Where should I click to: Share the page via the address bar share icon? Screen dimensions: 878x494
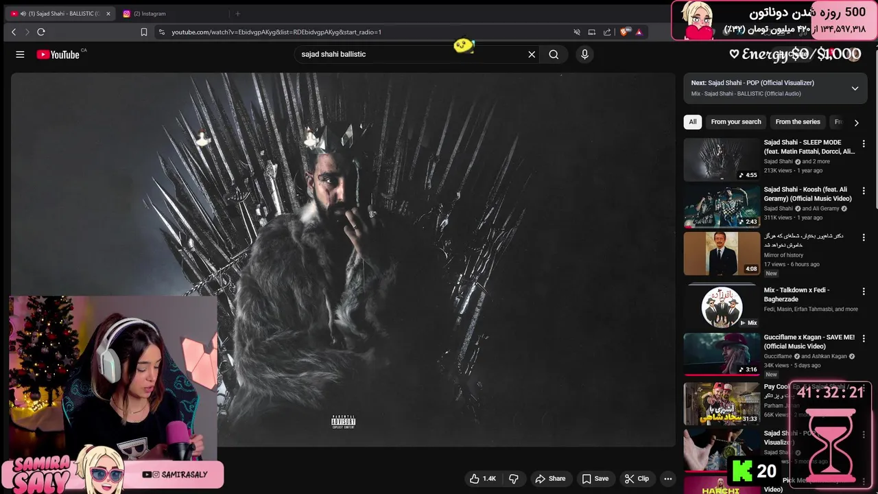[x=607, y=32]
